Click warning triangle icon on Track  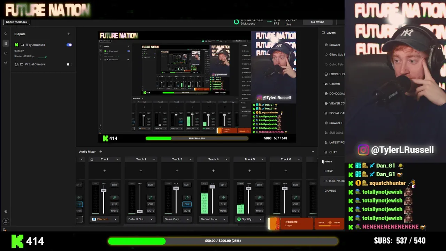coord(92,159)
